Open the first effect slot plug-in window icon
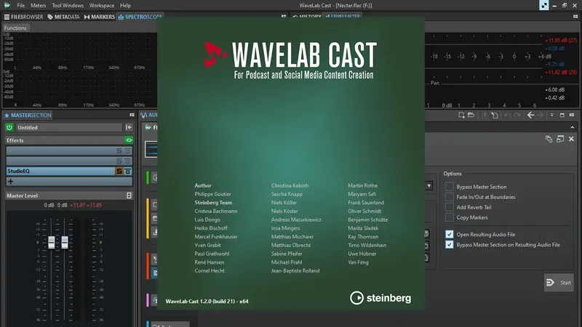This screenshot has height=327, width=582. (128, 150)
